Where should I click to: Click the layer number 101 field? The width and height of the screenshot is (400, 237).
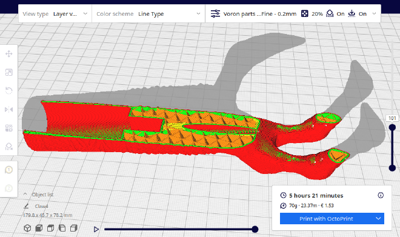pyautogui.click(x=392, y=118)
